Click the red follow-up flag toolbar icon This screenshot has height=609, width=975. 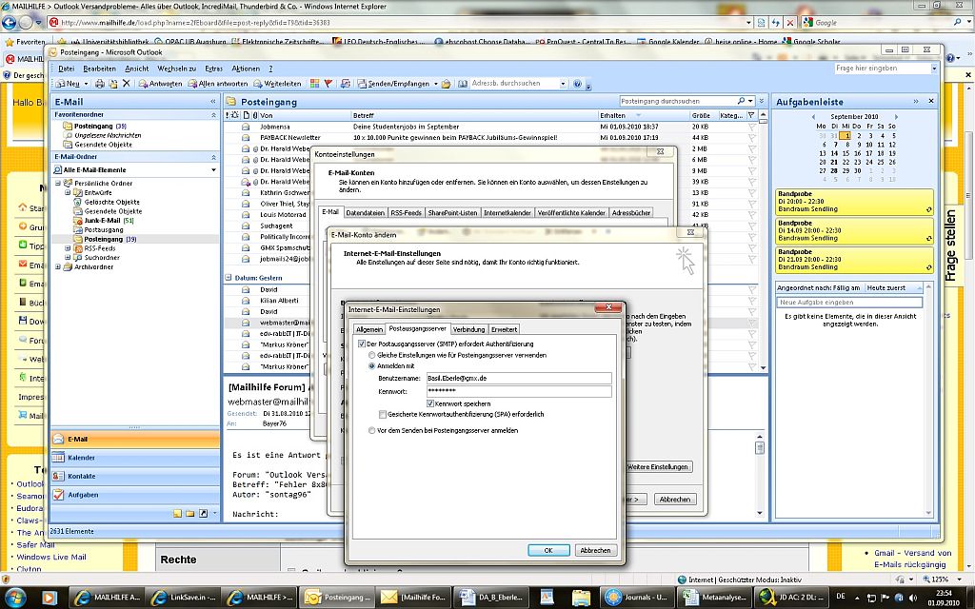[328, 84]
